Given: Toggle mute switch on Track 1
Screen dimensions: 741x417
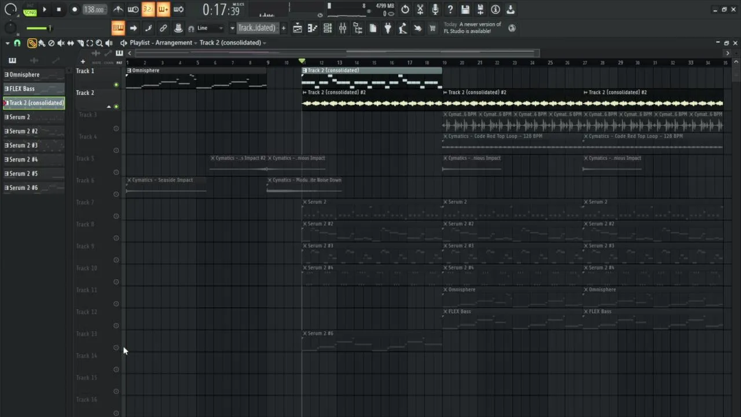Looking at the screenshot, I should (x=116, y=85).
